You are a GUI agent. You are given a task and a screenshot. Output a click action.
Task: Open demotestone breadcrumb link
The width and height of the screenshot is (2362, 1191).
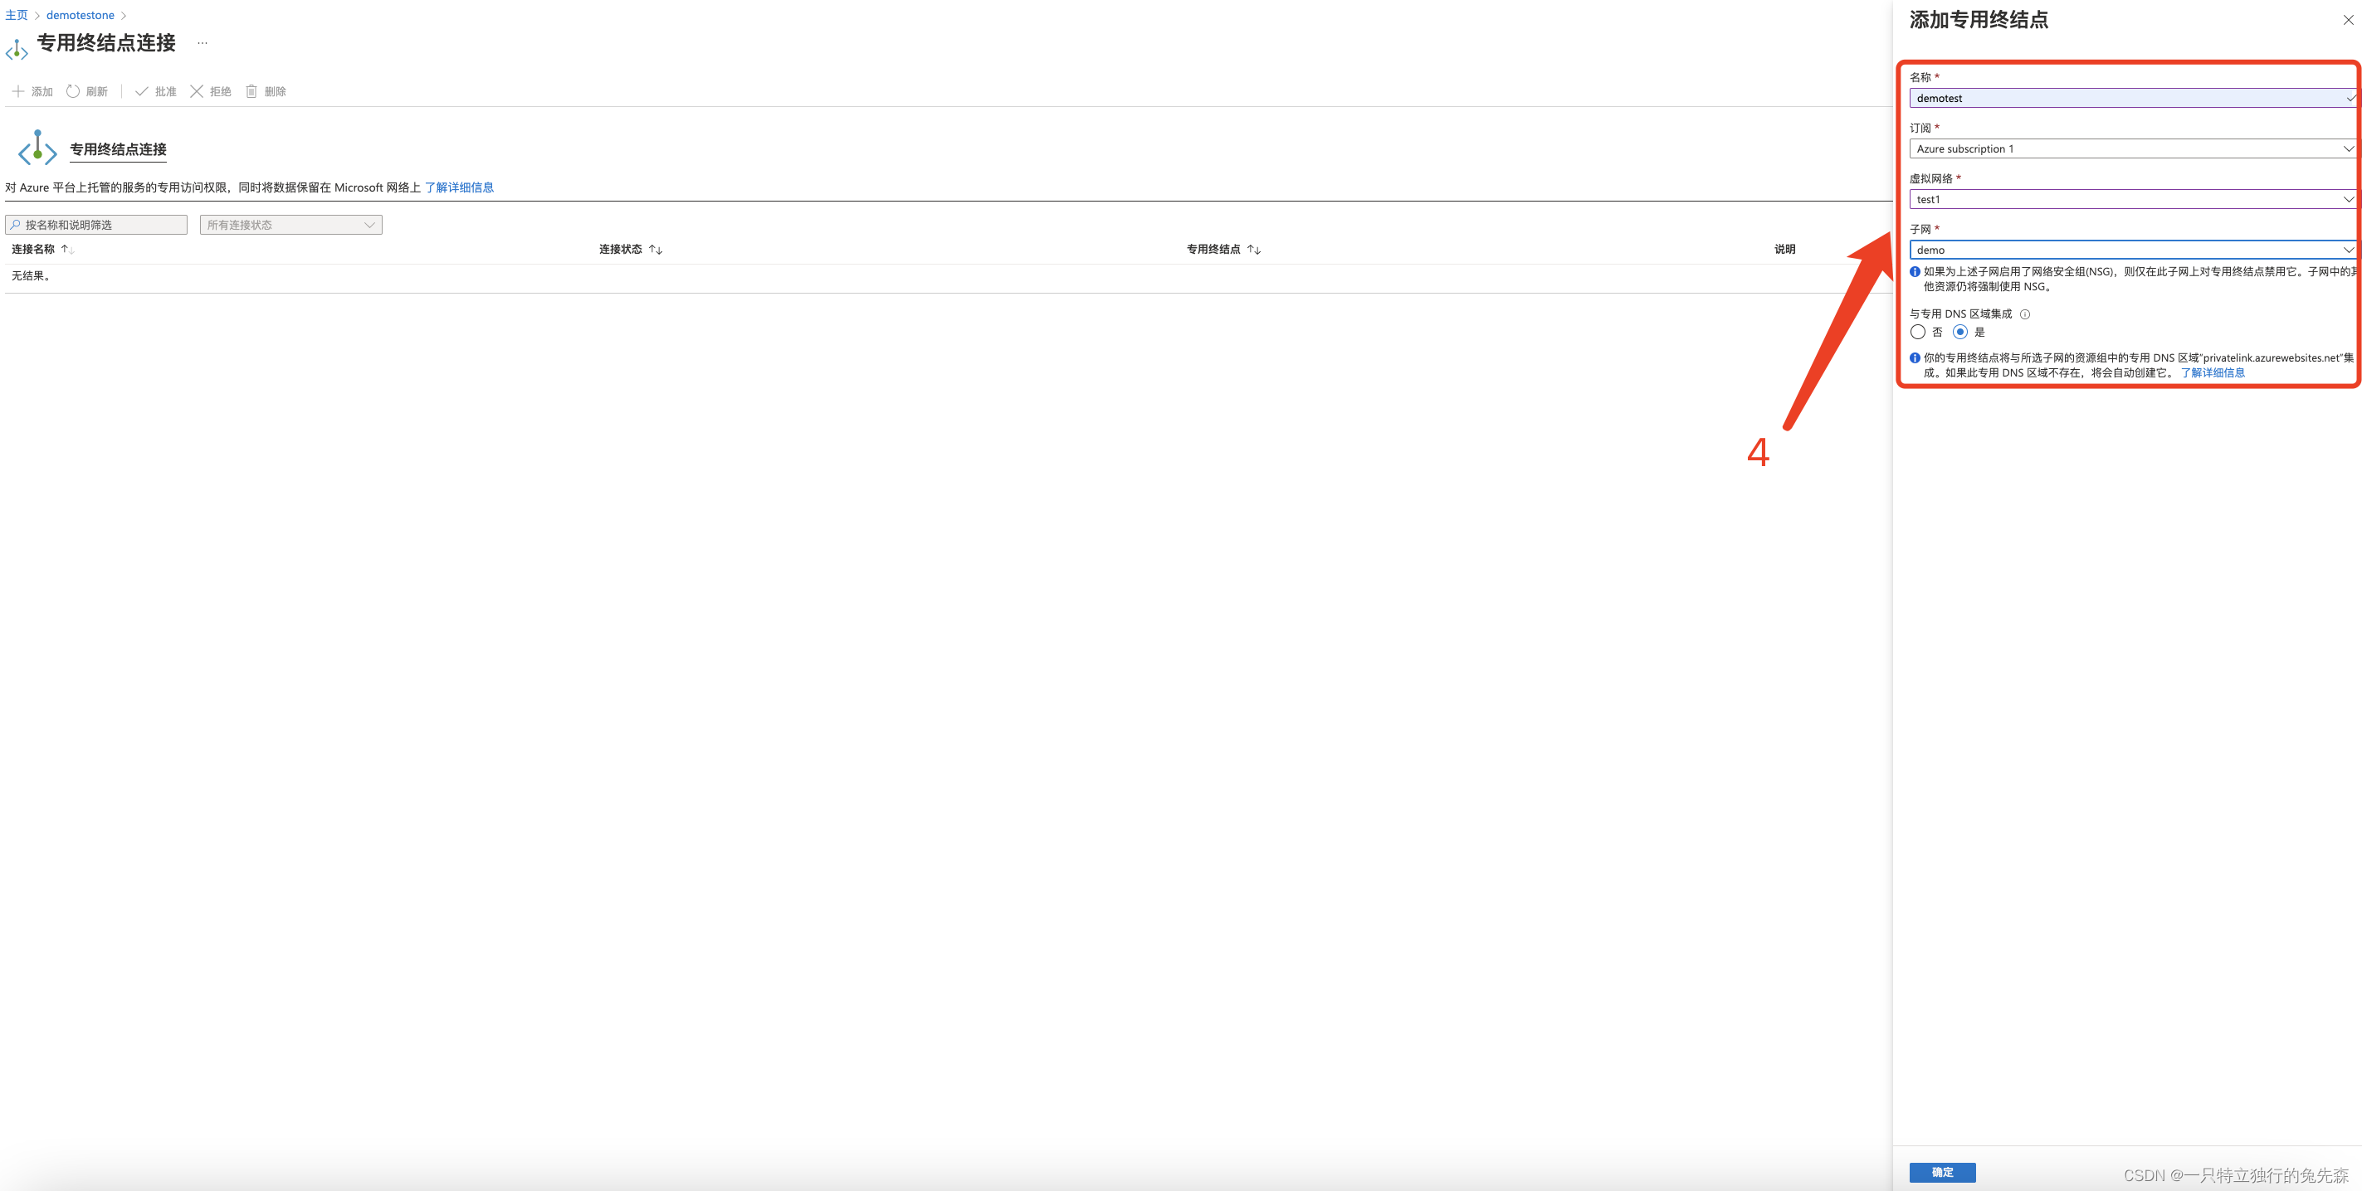pyautogui.click(x=81, y=16)
